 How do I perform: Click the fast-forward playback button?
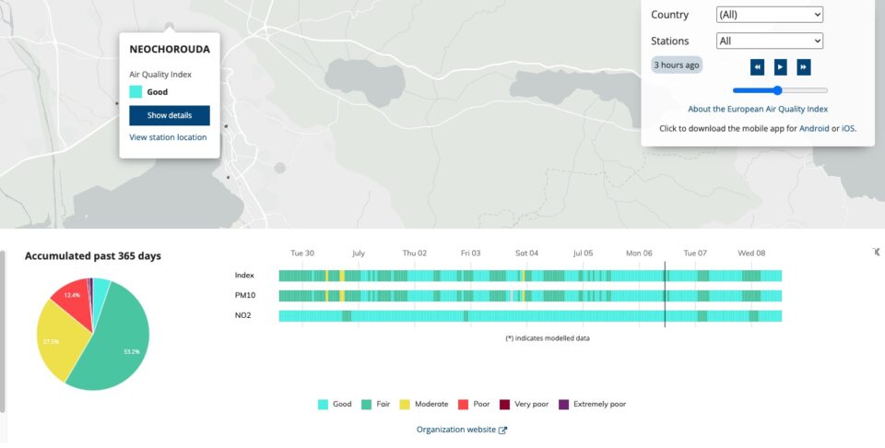point(804,67)
